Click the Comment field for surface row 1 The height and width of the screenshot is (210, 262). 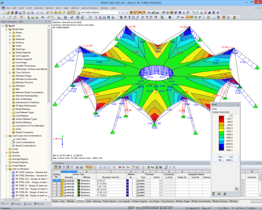pos(251,180)
